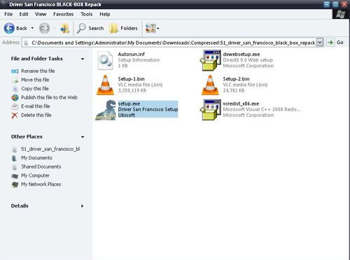This screenshot has width=350, height=260.
Task: Maximize the explorer window
Action: pos(335,4)
